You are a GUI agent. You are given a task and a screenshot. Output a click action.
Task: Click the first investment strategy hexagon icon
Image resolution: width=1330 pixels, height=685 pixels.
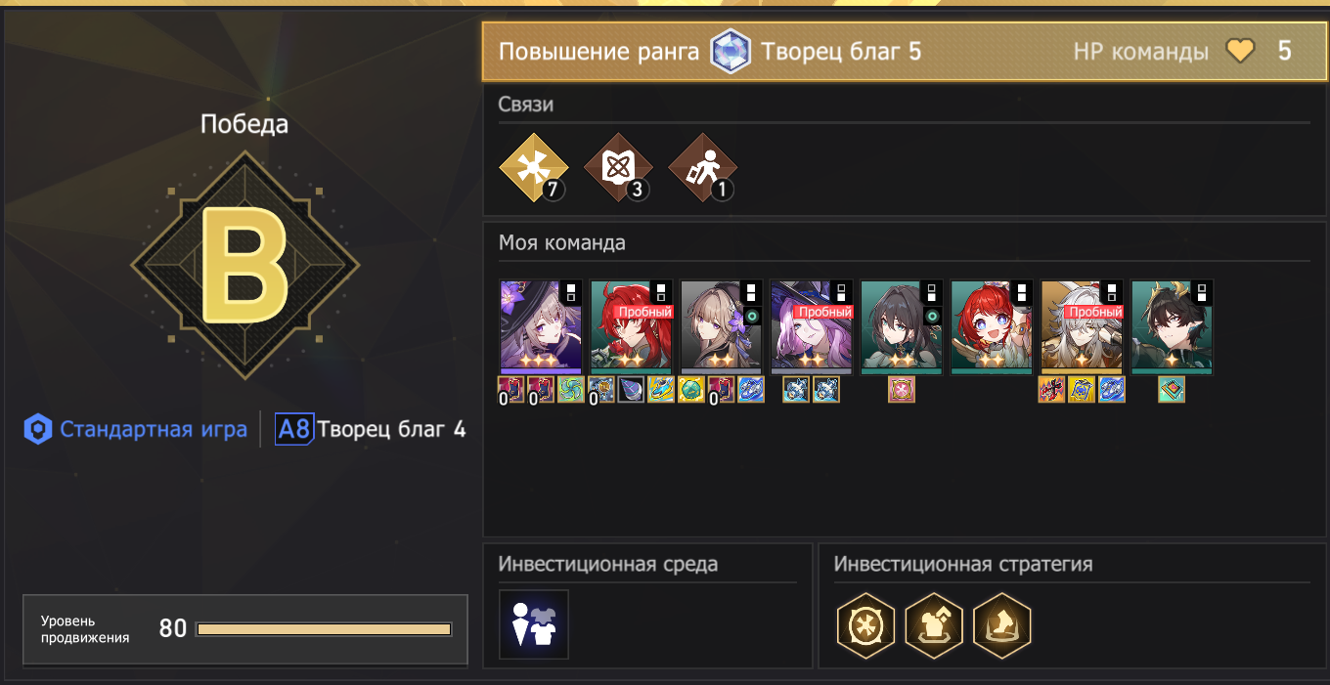(865, 625)
